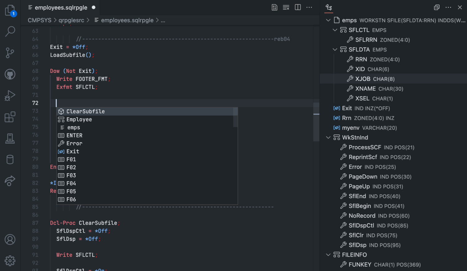Open the Explorer view with badge
The width and height of the screenshot is (467, 271).
[10, 9]
